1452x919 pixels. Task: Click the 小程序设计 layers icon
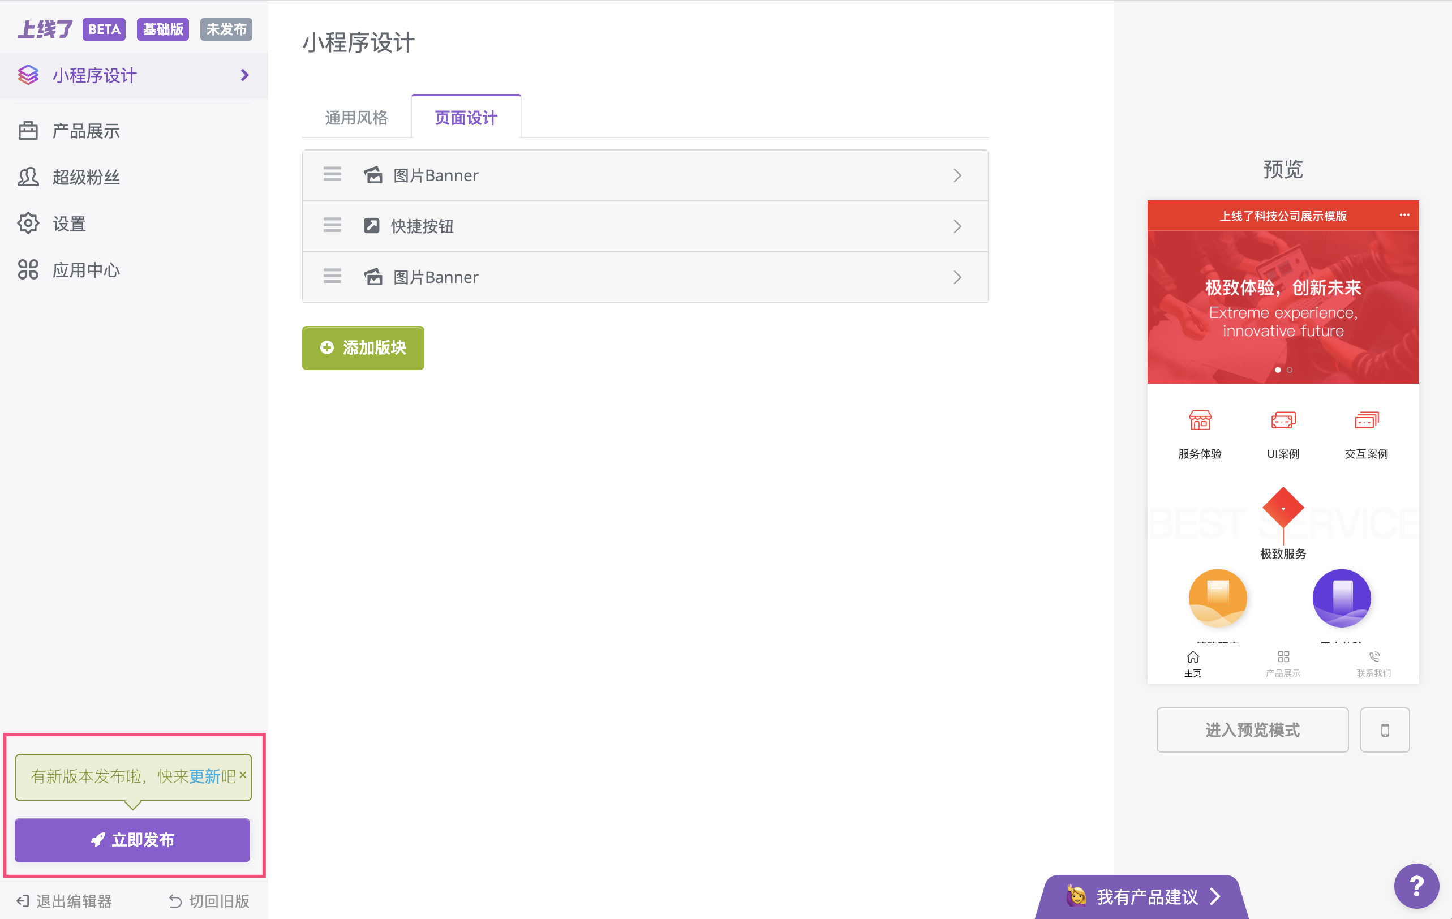[28, 75]
